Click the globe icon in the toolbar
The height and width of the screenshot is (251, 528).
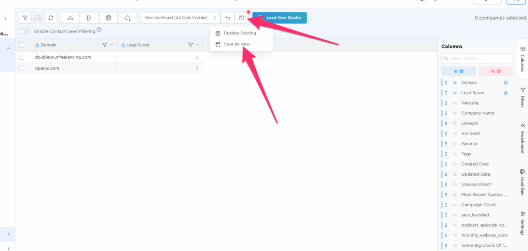(x=108, y=18)
